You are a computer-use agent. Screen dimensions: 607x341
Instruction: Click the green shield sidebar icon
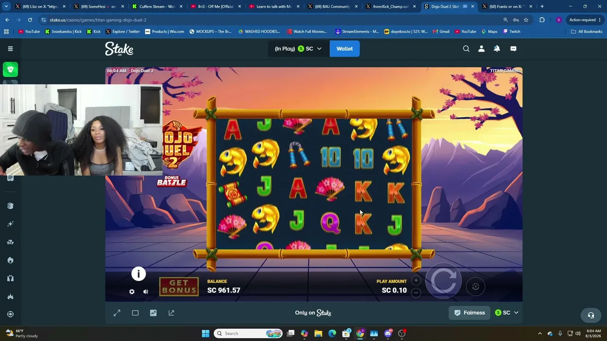[10, 70]
